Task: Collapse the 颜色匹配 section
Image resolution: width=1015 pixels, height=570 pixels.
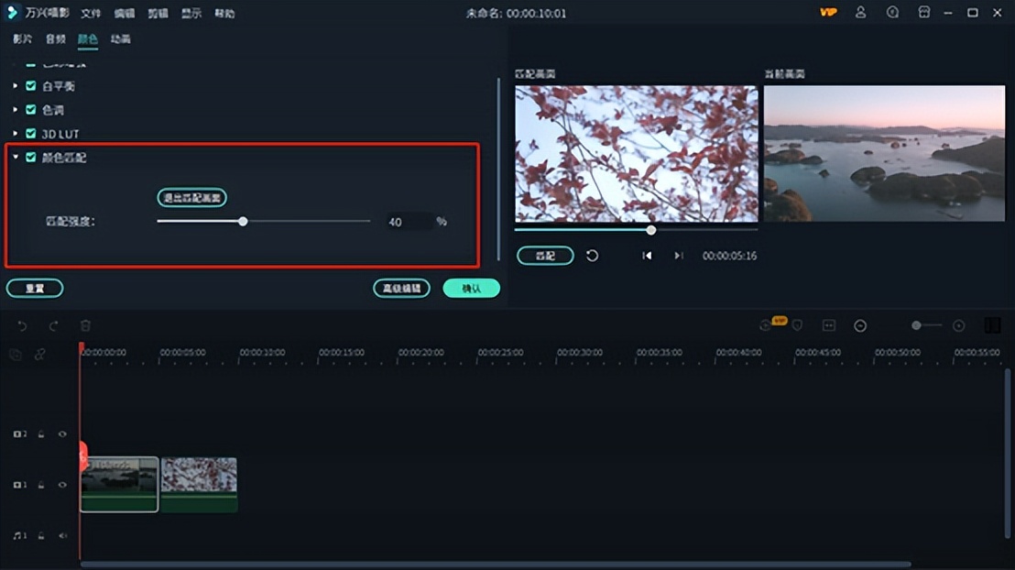Action: coord(14,158)
